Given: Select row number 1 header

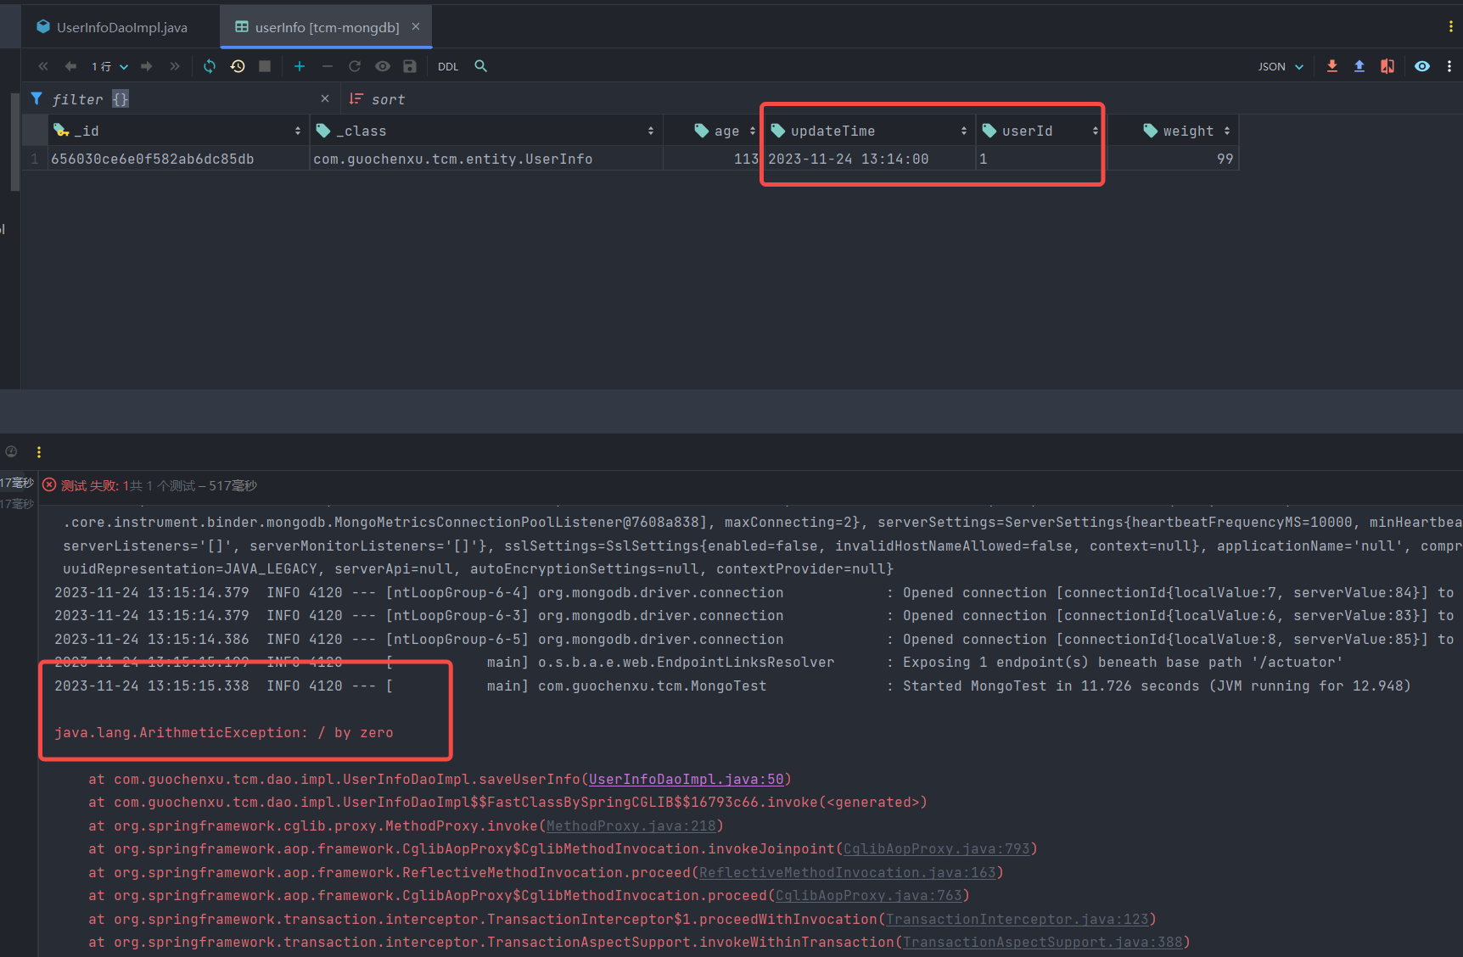Looking at the screenshot, I should 34,159.
